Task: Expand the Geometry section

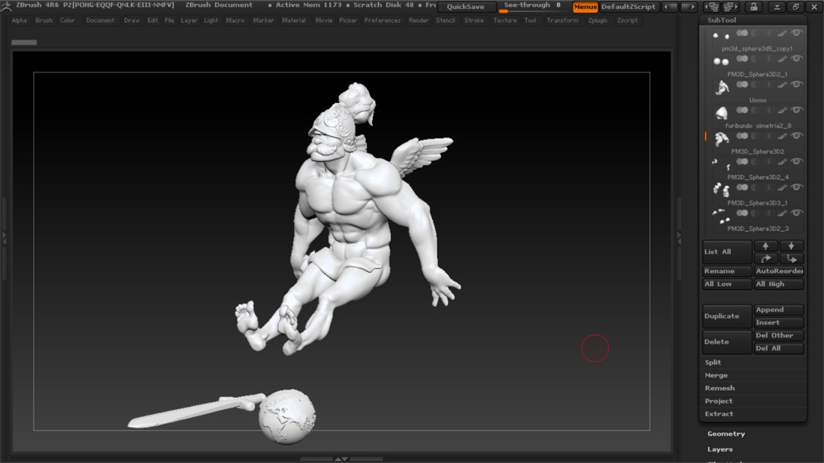Action: click(726, 434)
